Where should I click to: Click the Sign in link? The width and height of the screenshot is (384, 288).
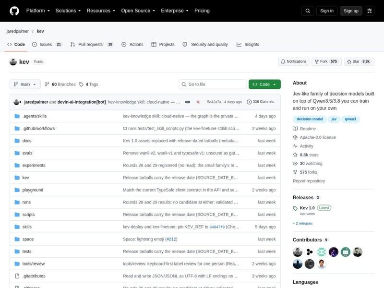point(327,11)
